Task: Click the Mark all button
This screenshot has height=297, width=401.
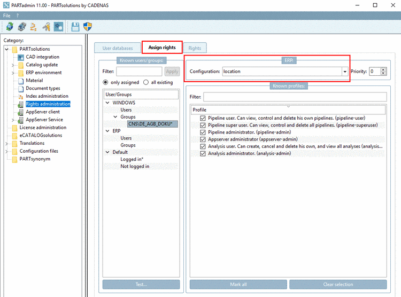Action: click(x=238, y=285)
